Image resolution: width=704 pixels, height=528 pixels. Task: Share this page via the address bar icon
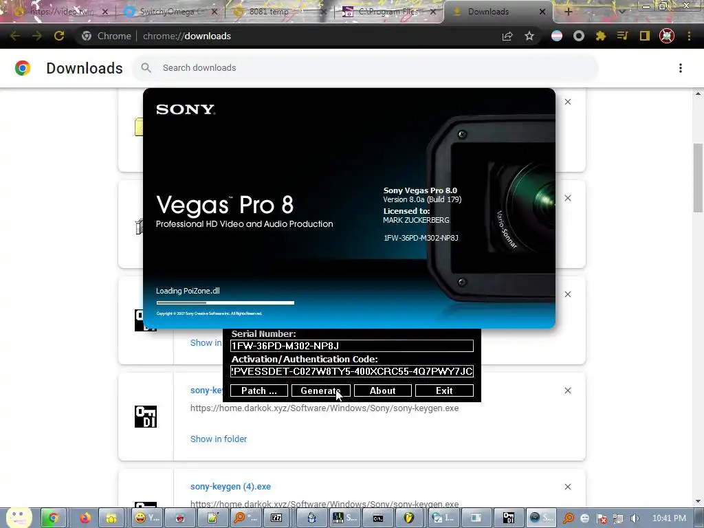507,36
